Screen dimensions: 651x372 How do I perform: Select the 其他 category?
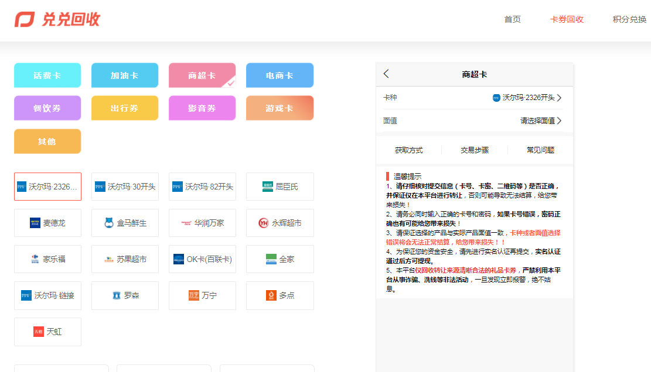[47, 142]
